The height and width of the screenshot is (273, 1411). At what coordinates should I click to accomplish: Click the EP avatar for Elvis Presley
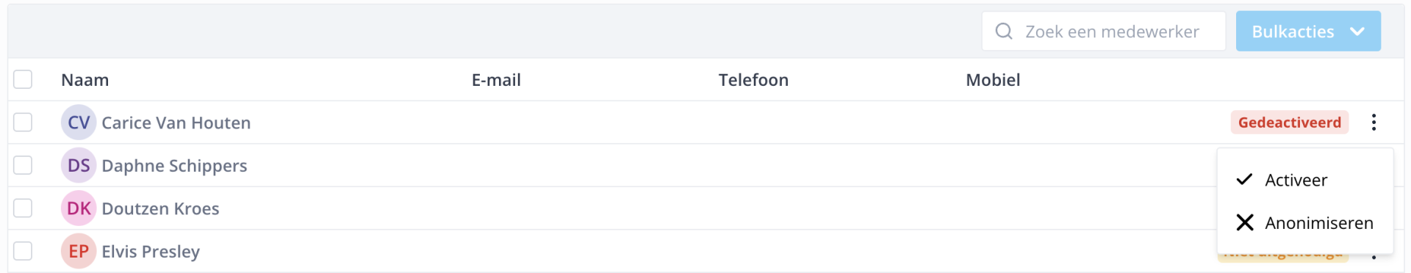coord(79,251)
